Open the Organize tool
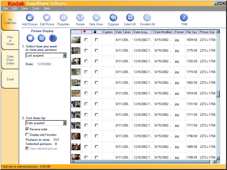This screenshot has height=170, width=227. tap(113, 18)
